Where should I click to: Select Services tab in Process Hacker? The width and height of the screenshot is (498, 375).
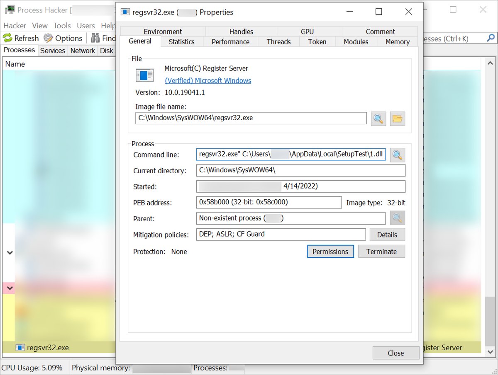pos(53,51)
